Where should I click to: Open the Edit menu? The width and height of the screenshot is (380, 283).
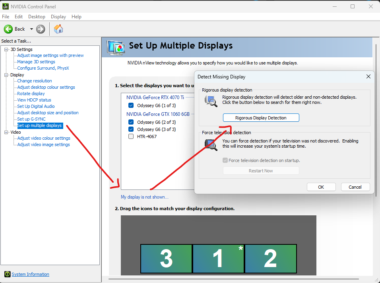19,16
